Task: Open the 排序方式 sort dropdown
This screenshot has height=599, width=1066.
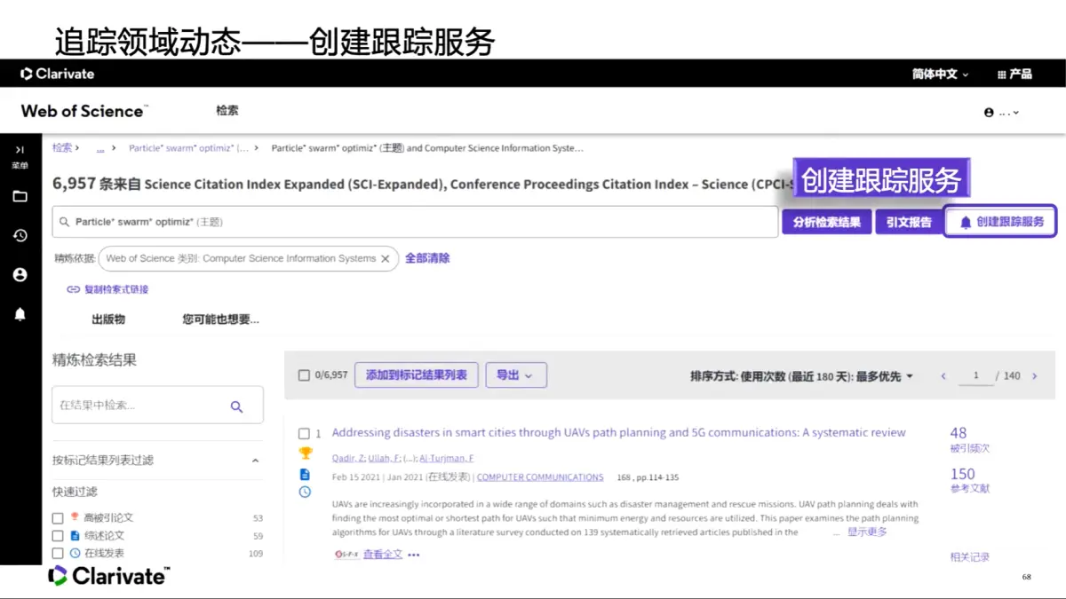Action: point(801,376)
